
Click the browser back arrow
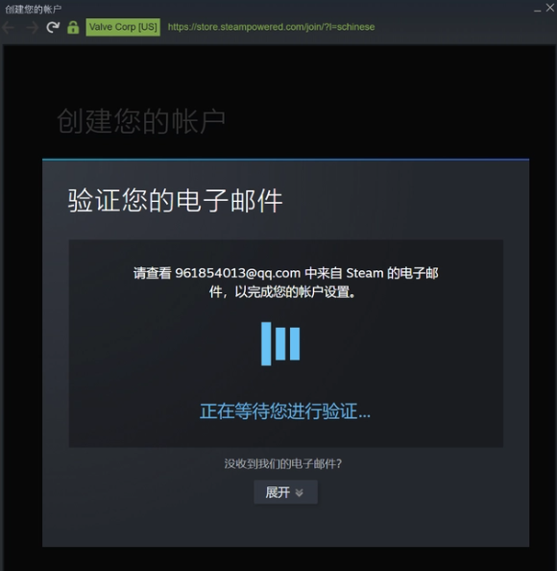[8, 27]
